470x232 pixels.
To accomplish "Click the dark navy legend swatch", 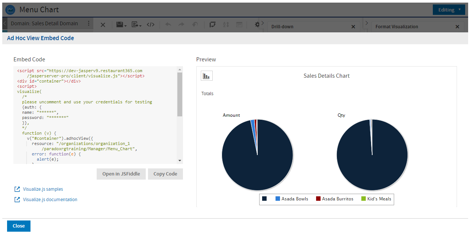I will [264, 199].
